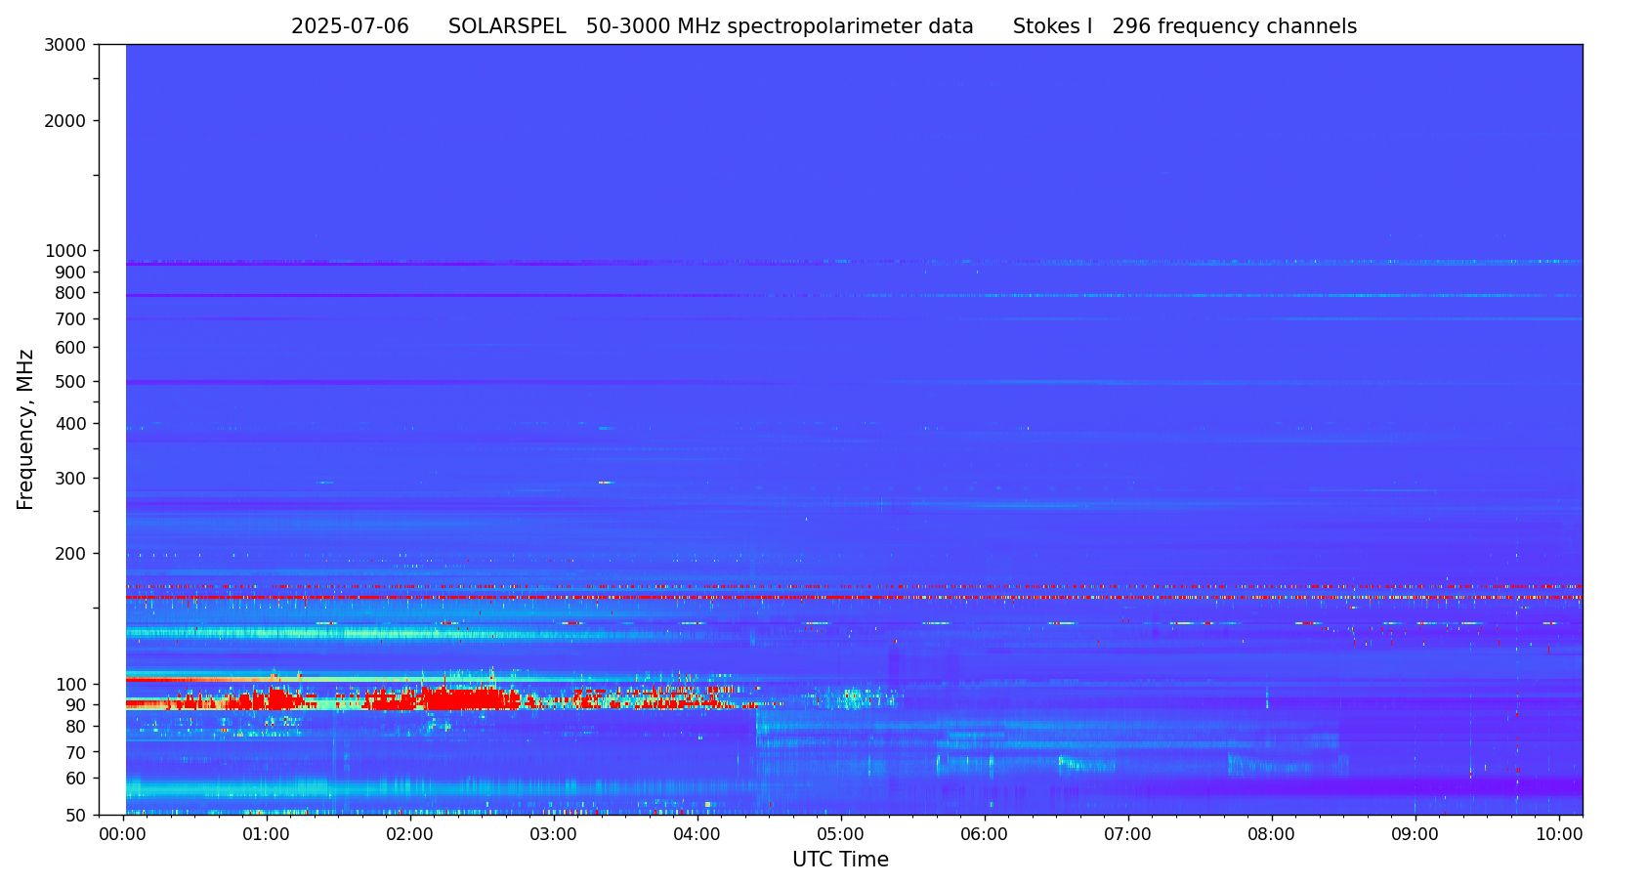Click the 3000 frequency tick label

(65, 45)
